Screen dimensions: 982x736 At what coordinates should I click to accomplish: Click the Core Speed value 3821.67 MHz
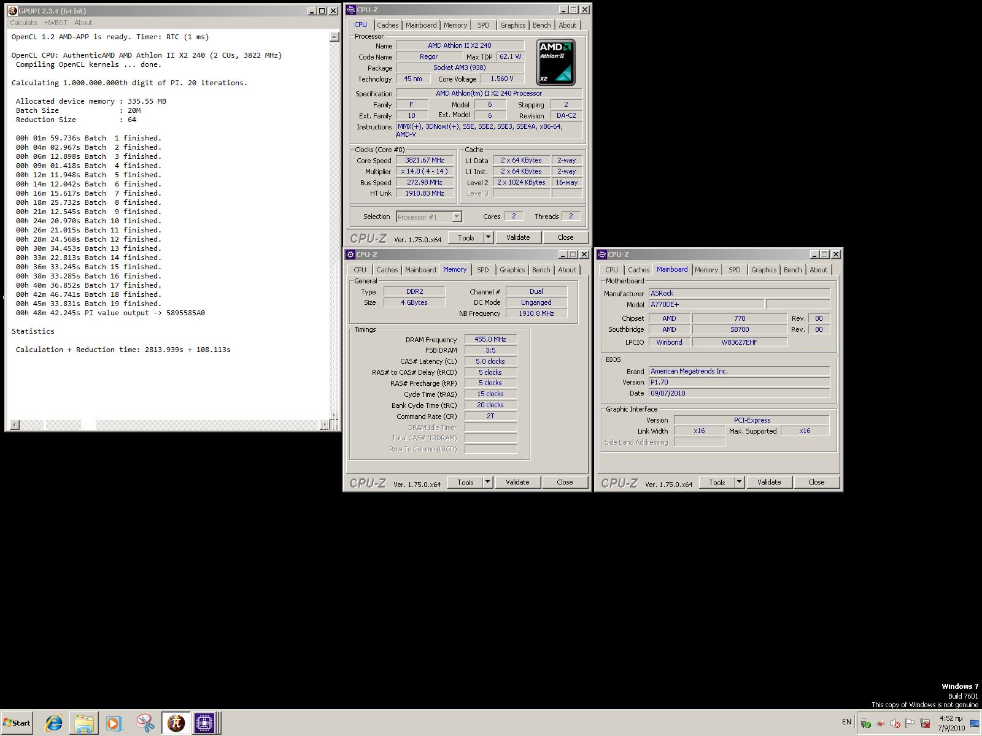coord(425,161)
